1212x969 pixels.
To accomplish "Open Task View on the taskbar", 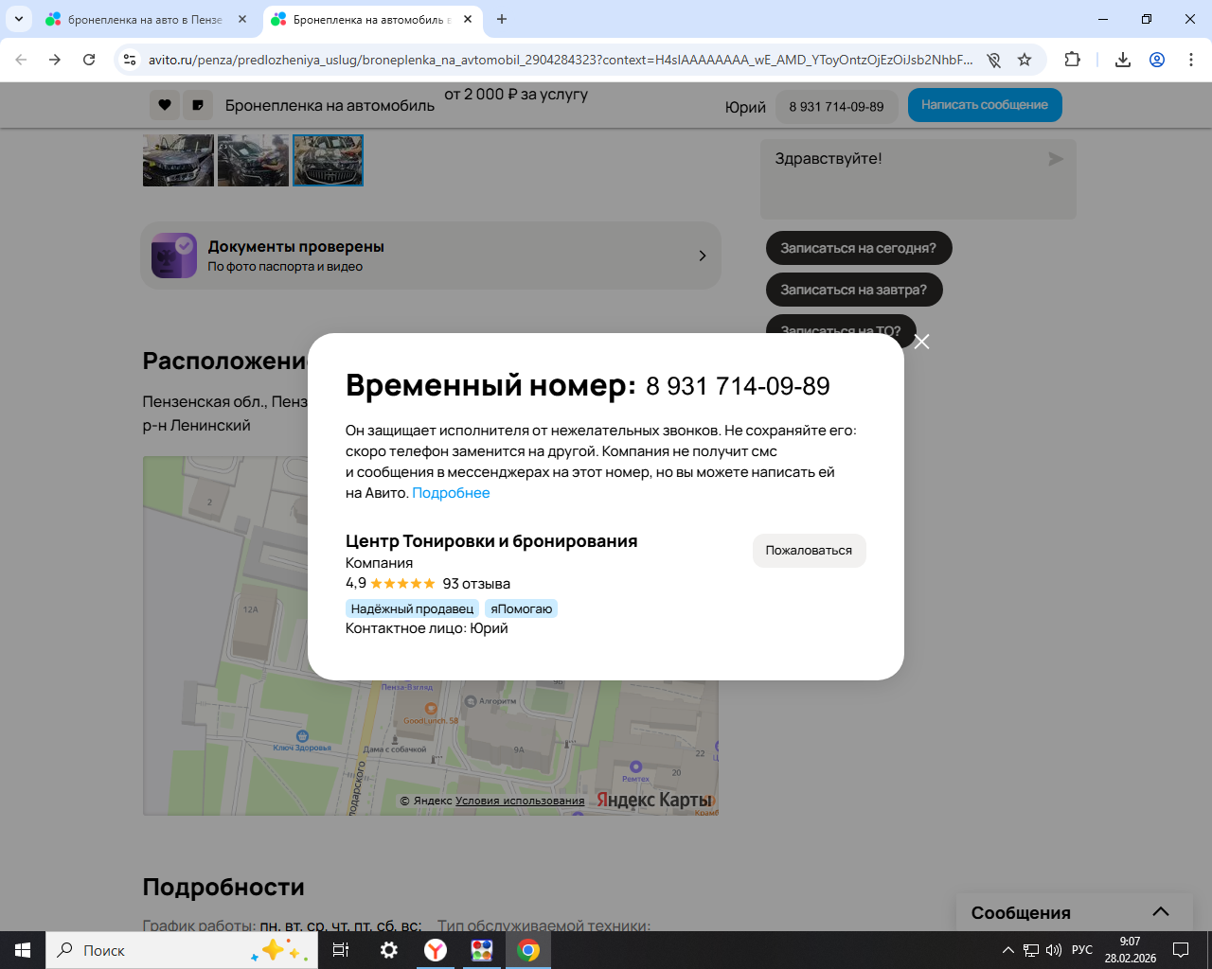I will pos(341,950).
